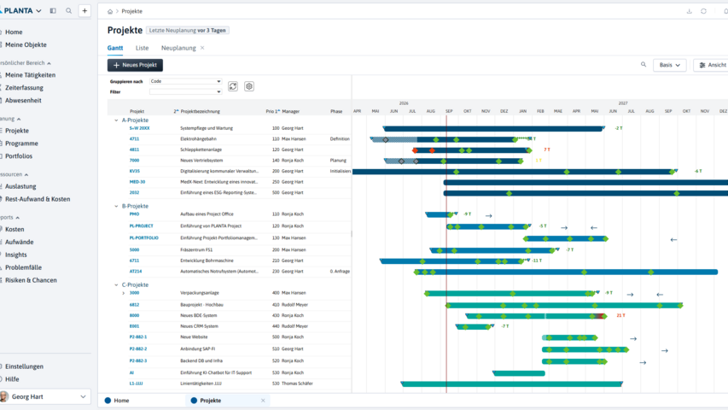Open the gear settings beside grouping dropdown

coord(249,86)
